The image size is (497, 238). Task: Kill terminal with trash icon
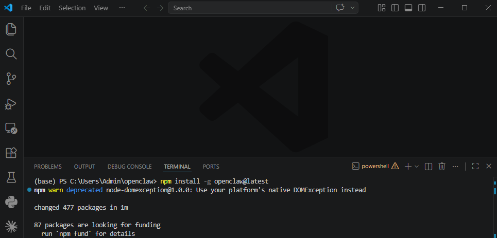point(442,166)
